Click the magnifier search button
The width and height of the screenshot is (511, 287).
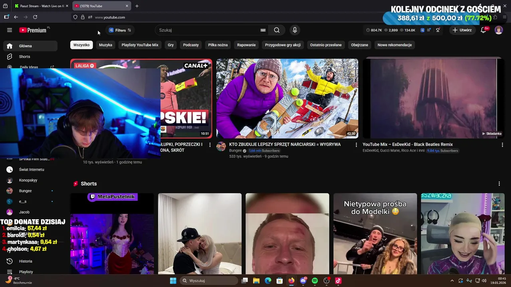point(277,30)
